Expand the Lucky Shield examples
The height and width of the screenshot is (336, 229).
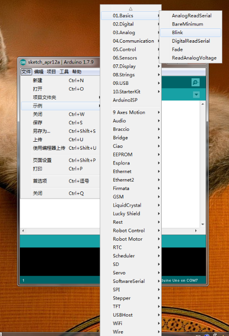(x=130, y=214)
